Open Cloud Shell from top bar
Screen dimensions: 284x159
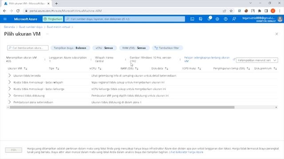[192, 19]
